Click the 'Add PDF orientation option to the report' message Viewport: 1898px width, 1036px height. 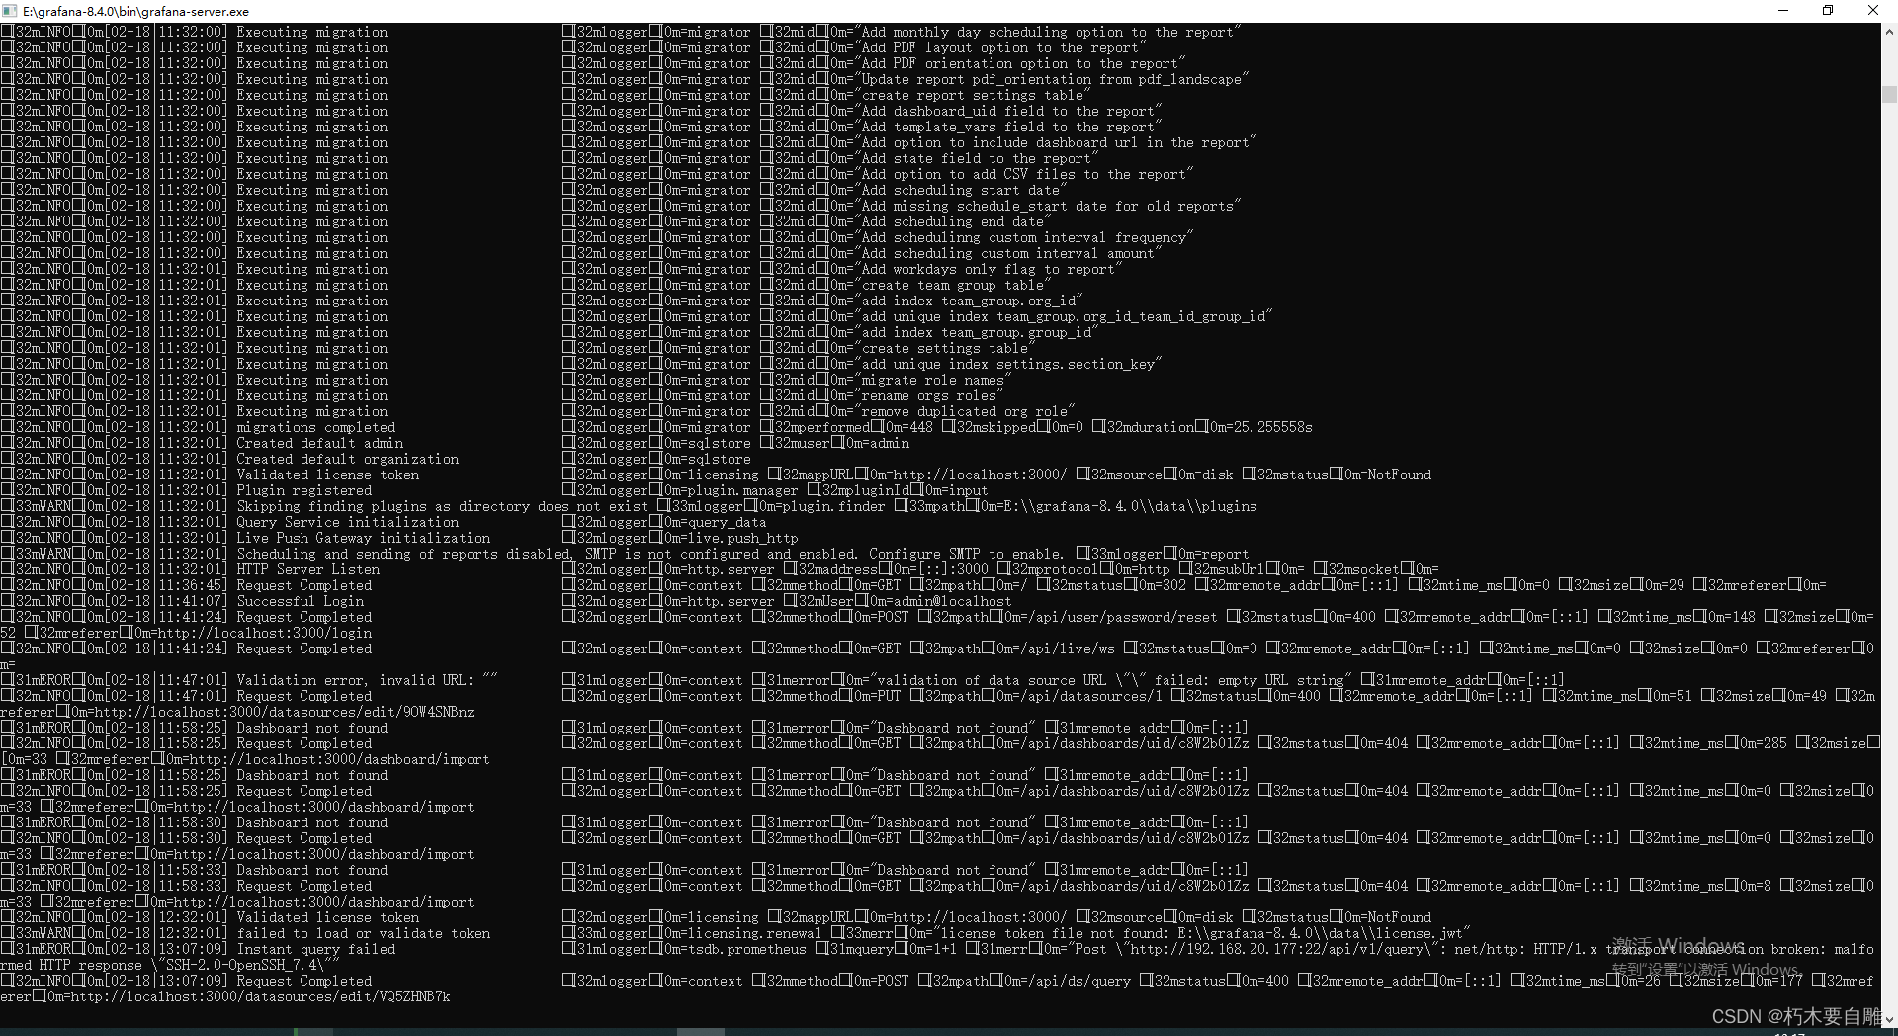[x=1020, y=63]
